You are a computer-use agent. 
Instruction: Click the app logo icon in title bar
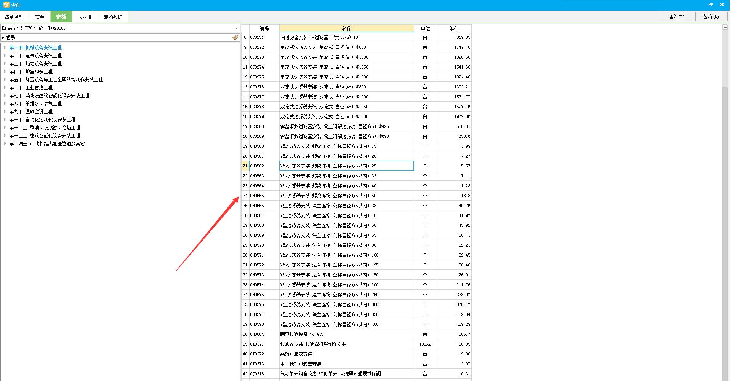click(x=6, y=5)
